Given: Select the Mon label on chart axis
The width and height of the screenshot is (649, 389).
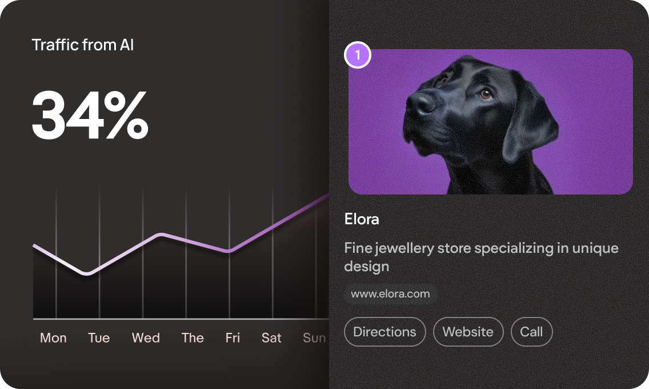Looking at the screenshot, I should point(53,338).
